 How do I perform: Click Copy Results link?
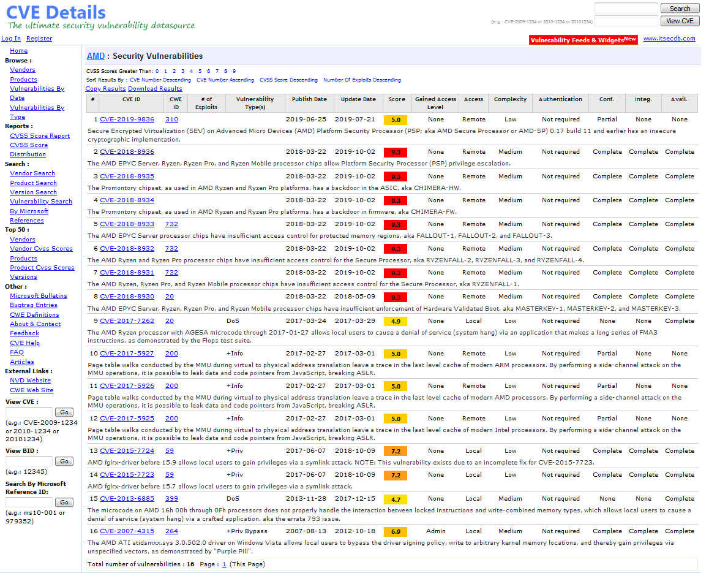coord(105,89)
